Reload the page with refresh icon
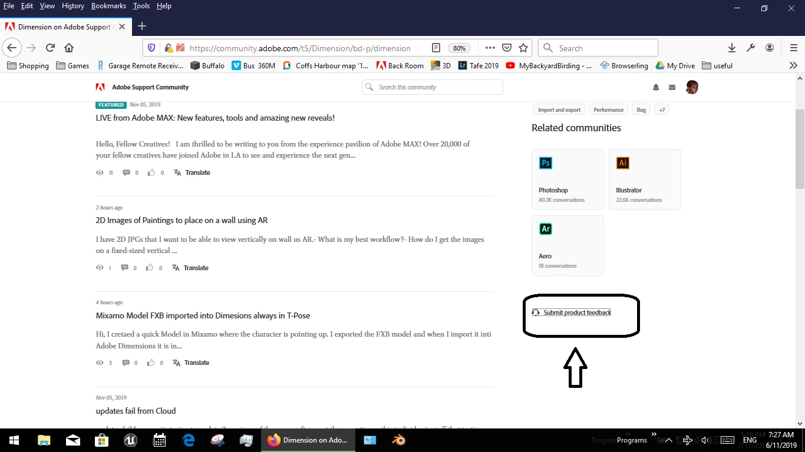This screenshot has width=805, height=452. (50, 48)
